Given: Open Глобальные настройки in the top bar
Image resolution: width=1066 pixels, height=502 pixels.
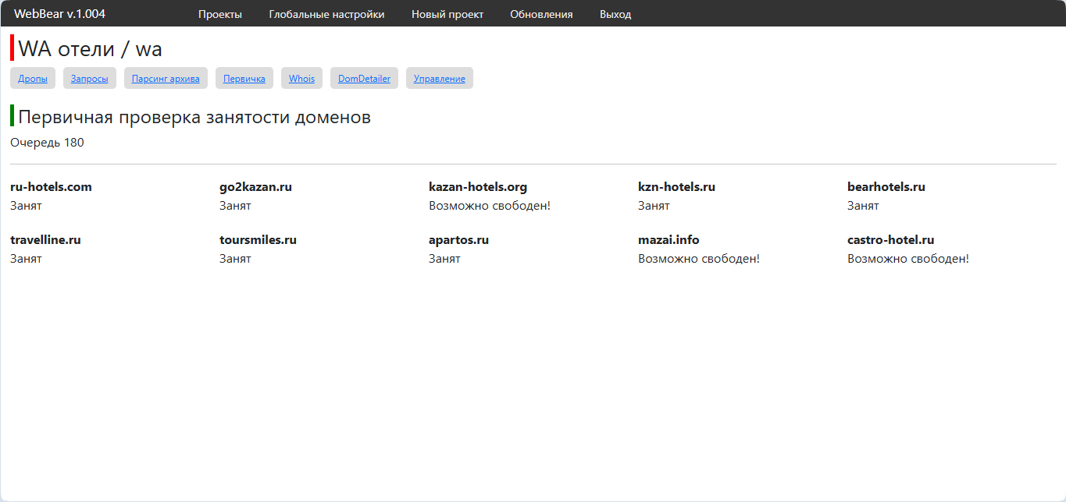Looking at the screenshot, I should point(326,14).
